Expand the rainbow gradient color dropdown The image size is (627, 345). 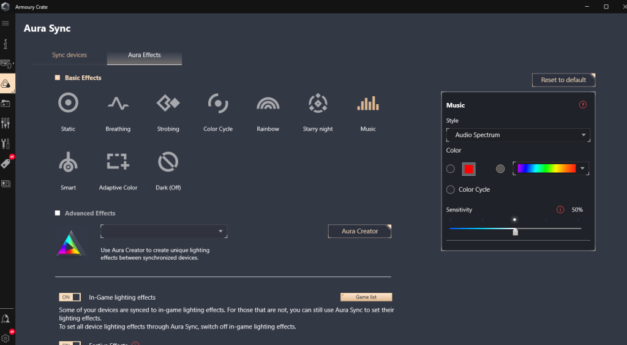point(582,169)
